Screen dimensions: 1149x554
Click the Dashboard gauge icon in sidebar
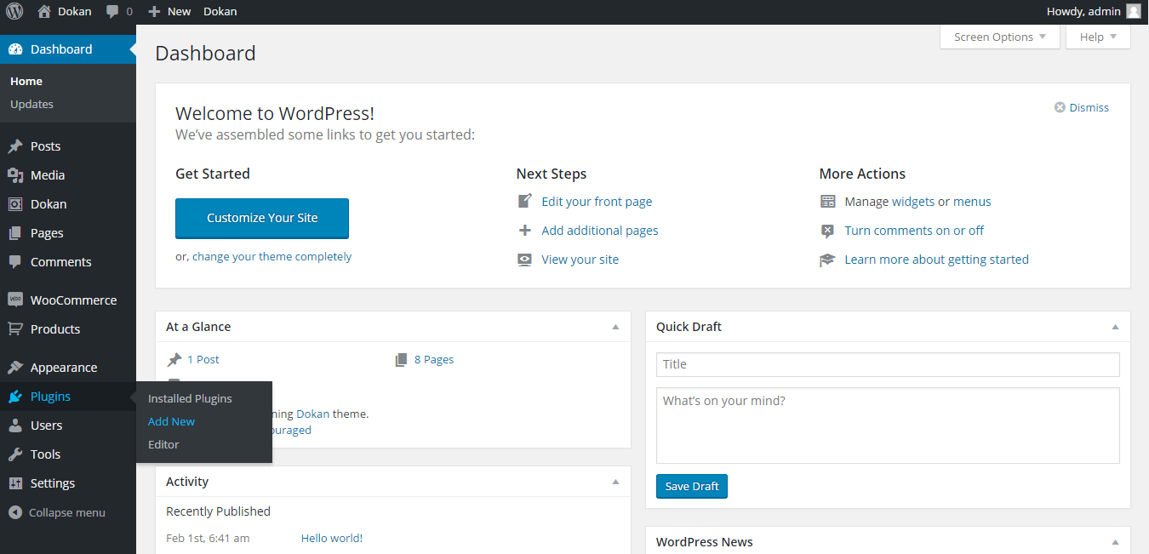(x=15, y=49)
